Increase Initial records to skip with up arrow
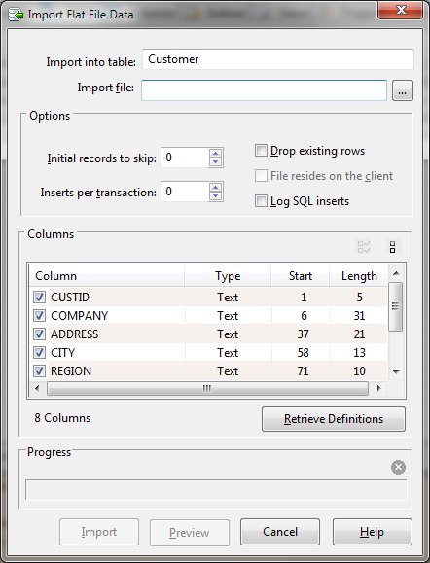This screenshot has width=430, height=563. coord(215,154)
